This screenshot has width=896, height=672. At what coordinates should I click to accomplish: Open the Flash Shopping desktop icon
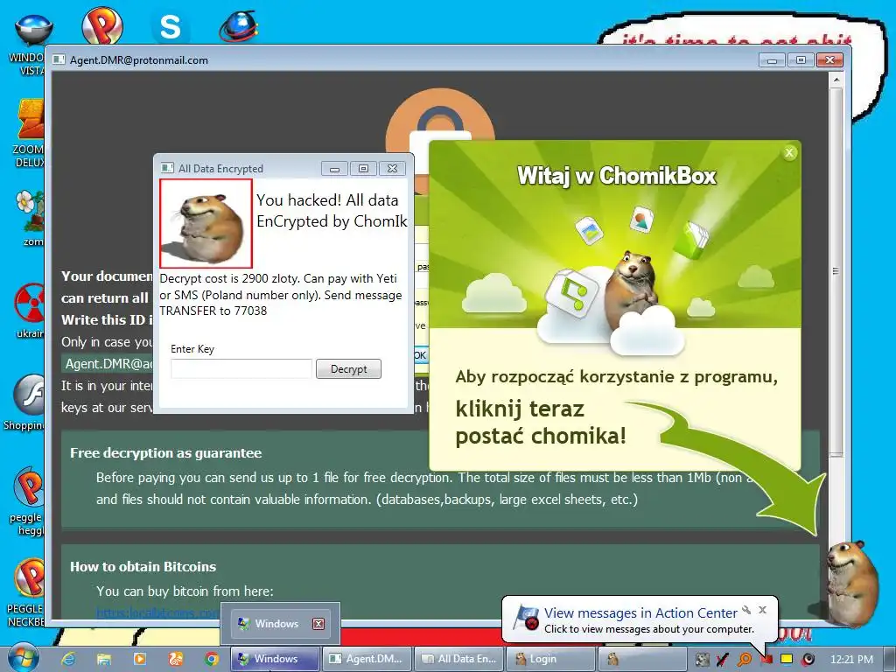tap(25, 402)
